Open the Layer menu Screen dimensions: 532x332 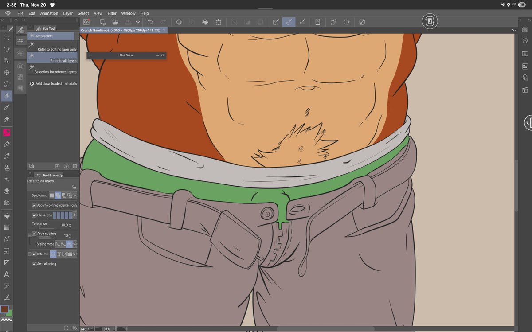coord(68,13)
